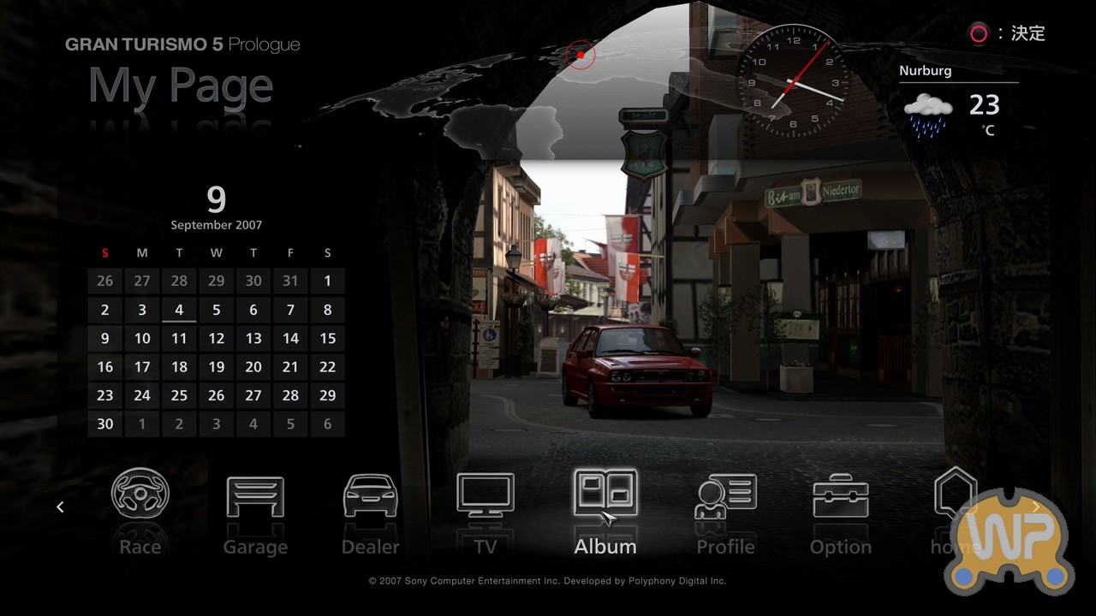Click the analog clock widget
The height and width of the screenshot is (616, 1096).
792,83
